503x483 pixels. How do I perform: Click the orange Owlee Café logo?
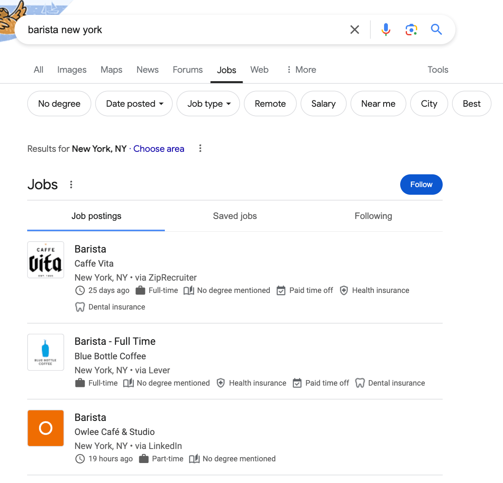(45, 428)
